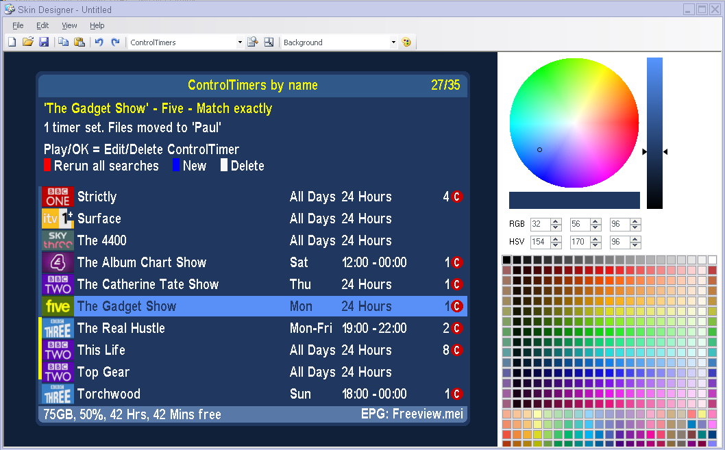Image resolution: width=725 pixels, height=450 pixels.
Task: Click the 75GB free space status text
Action: pyautogui.click(x=132, y=414)
